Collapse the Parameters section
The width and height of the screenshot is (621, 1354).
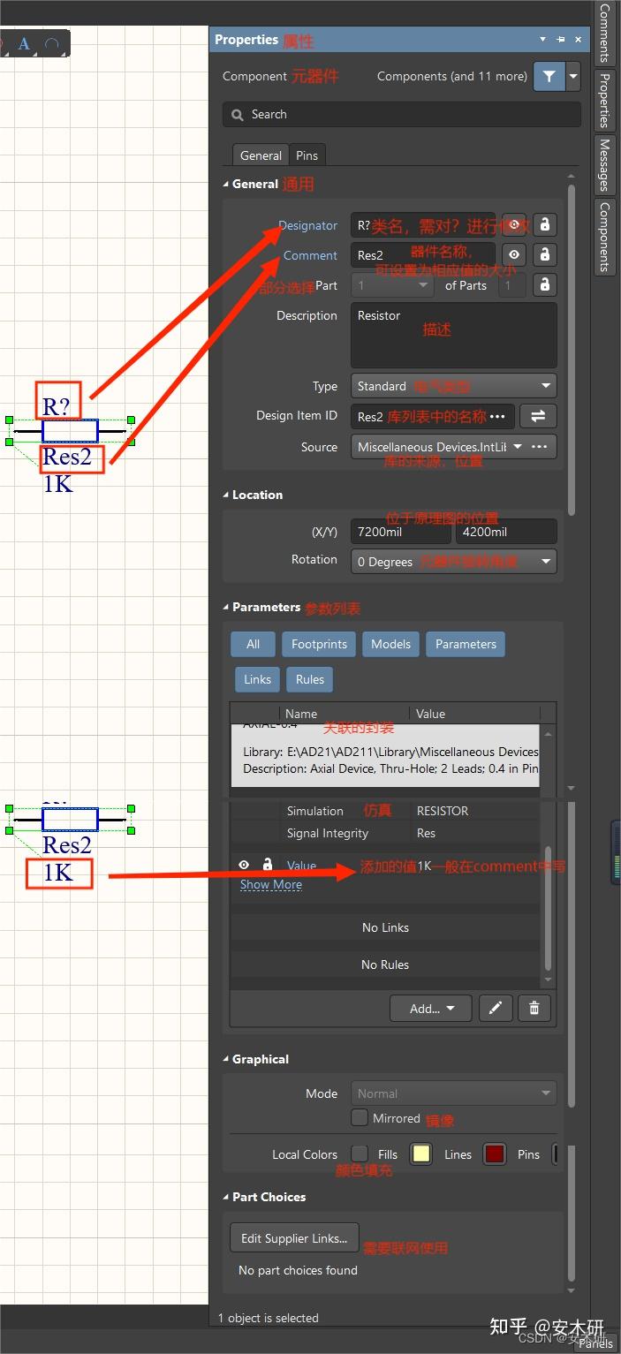point(225,608)
